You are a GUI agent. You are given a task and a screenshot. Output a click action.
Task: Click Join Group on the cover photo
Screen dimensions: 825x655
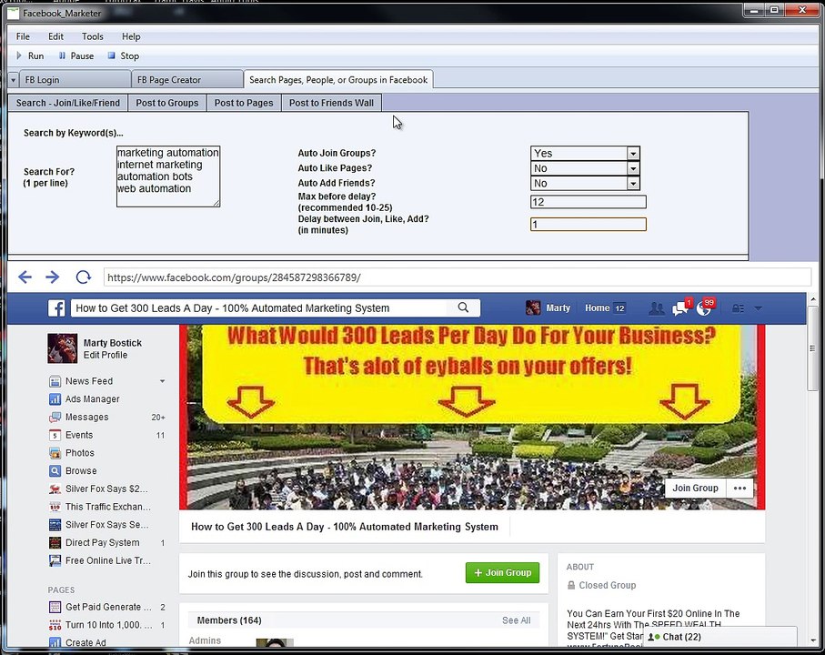pyautogui.click(x=695, y=489)
